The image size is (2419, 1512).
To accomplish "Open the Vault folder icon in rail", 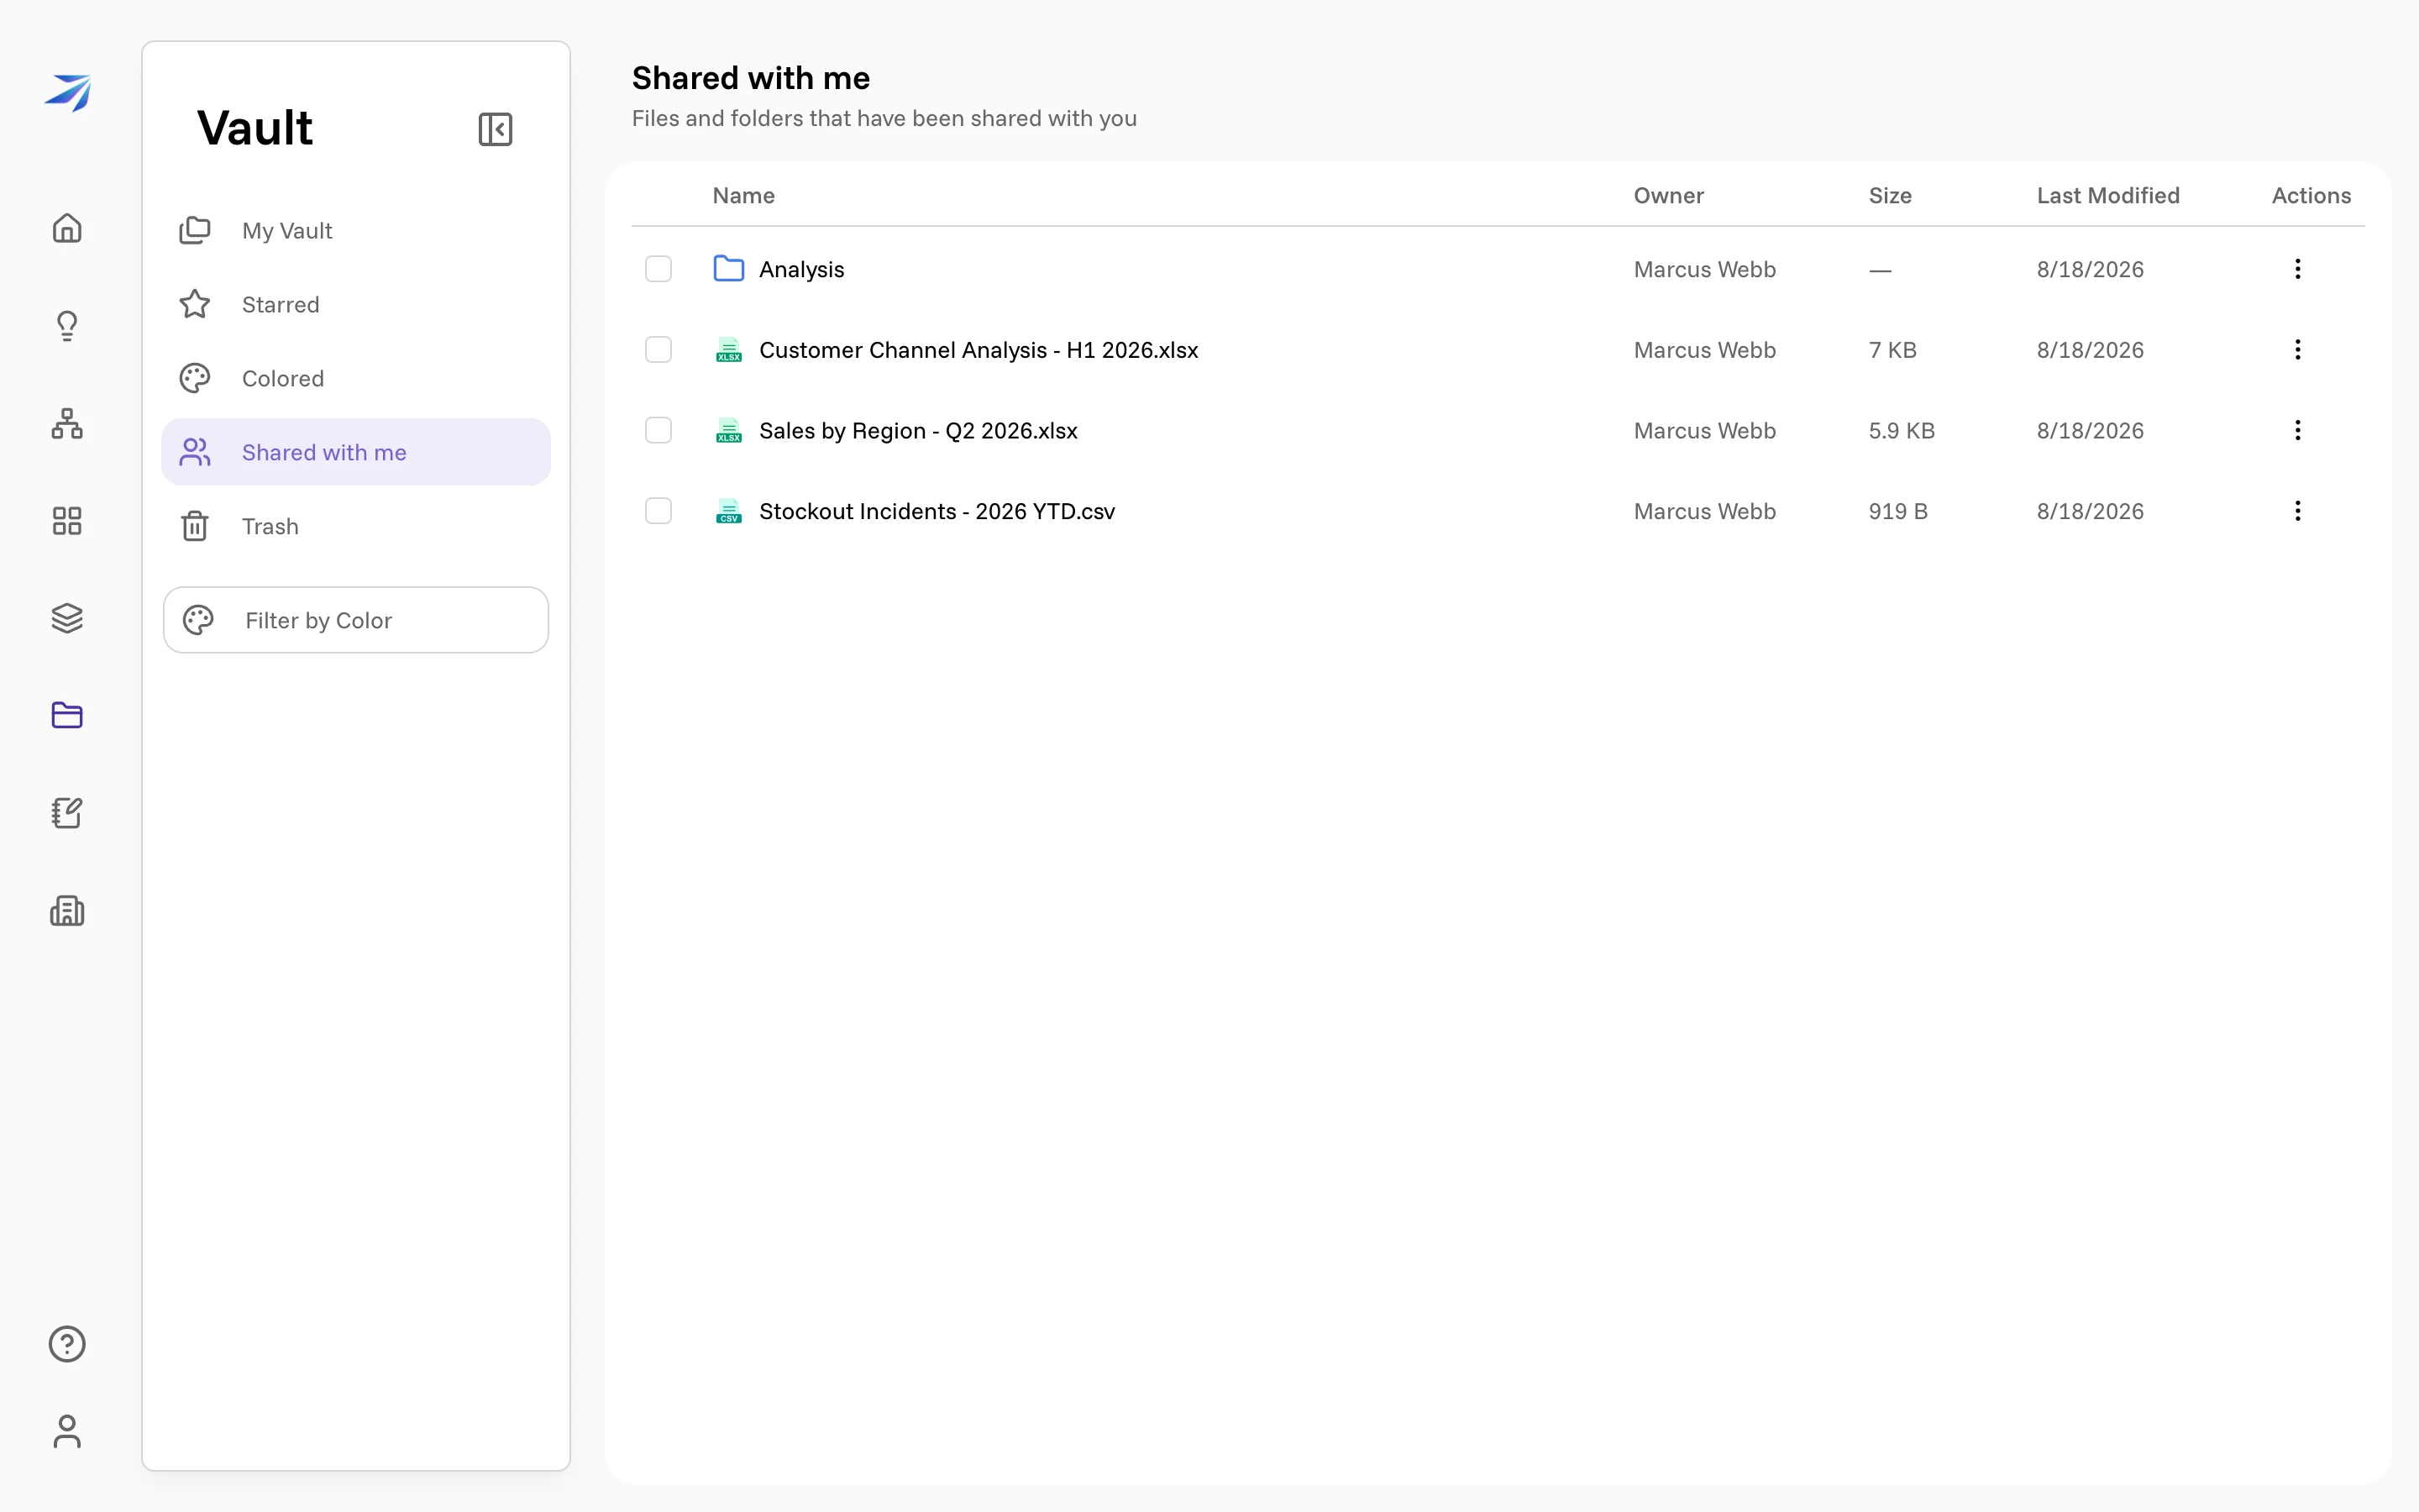I will point(67,715).
